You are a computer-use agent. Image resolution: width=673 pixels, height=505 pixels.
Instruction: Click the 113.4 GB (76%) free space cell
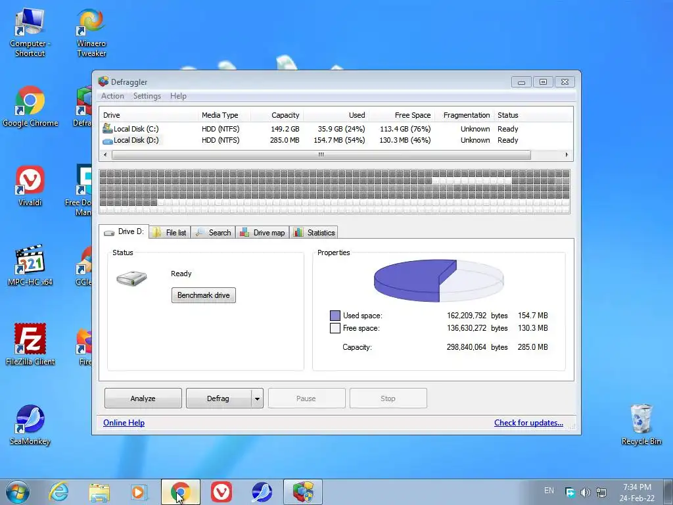405,129
